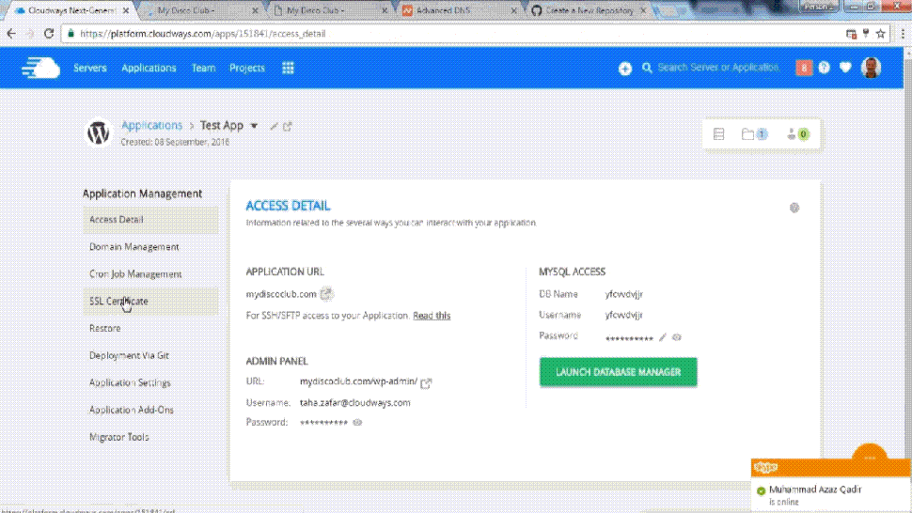Click browser reload button
The width and height of the screenshot is (912, 513).
tap(49, 34)
